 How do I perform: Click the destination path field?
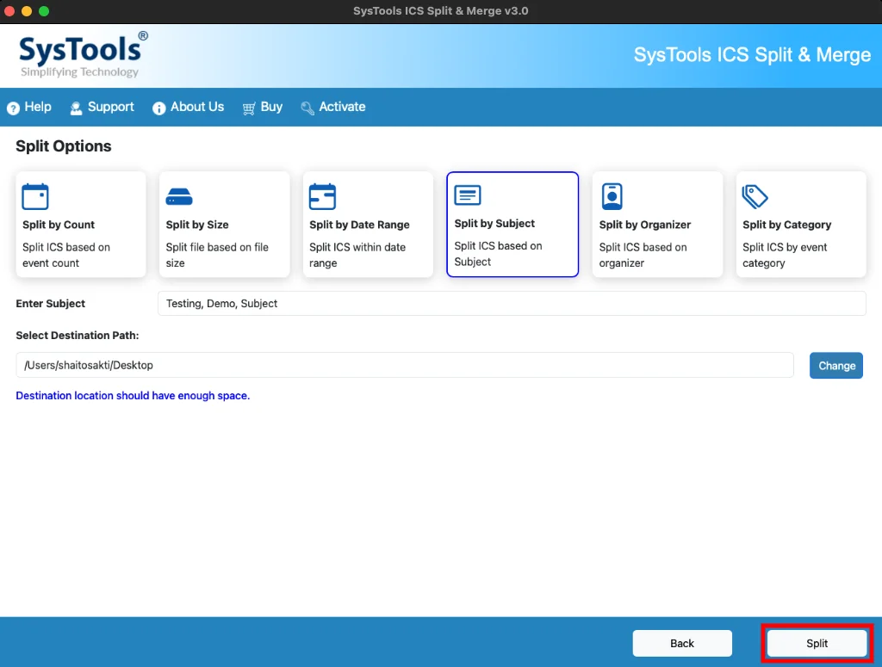[x=405, y=365]
